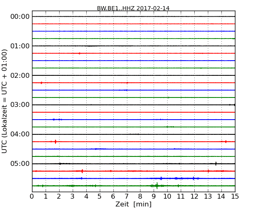Click the x-axis tick label 12
Viewport: 267px width, 213px height.
pyautogui.click(x=194, y=196)
